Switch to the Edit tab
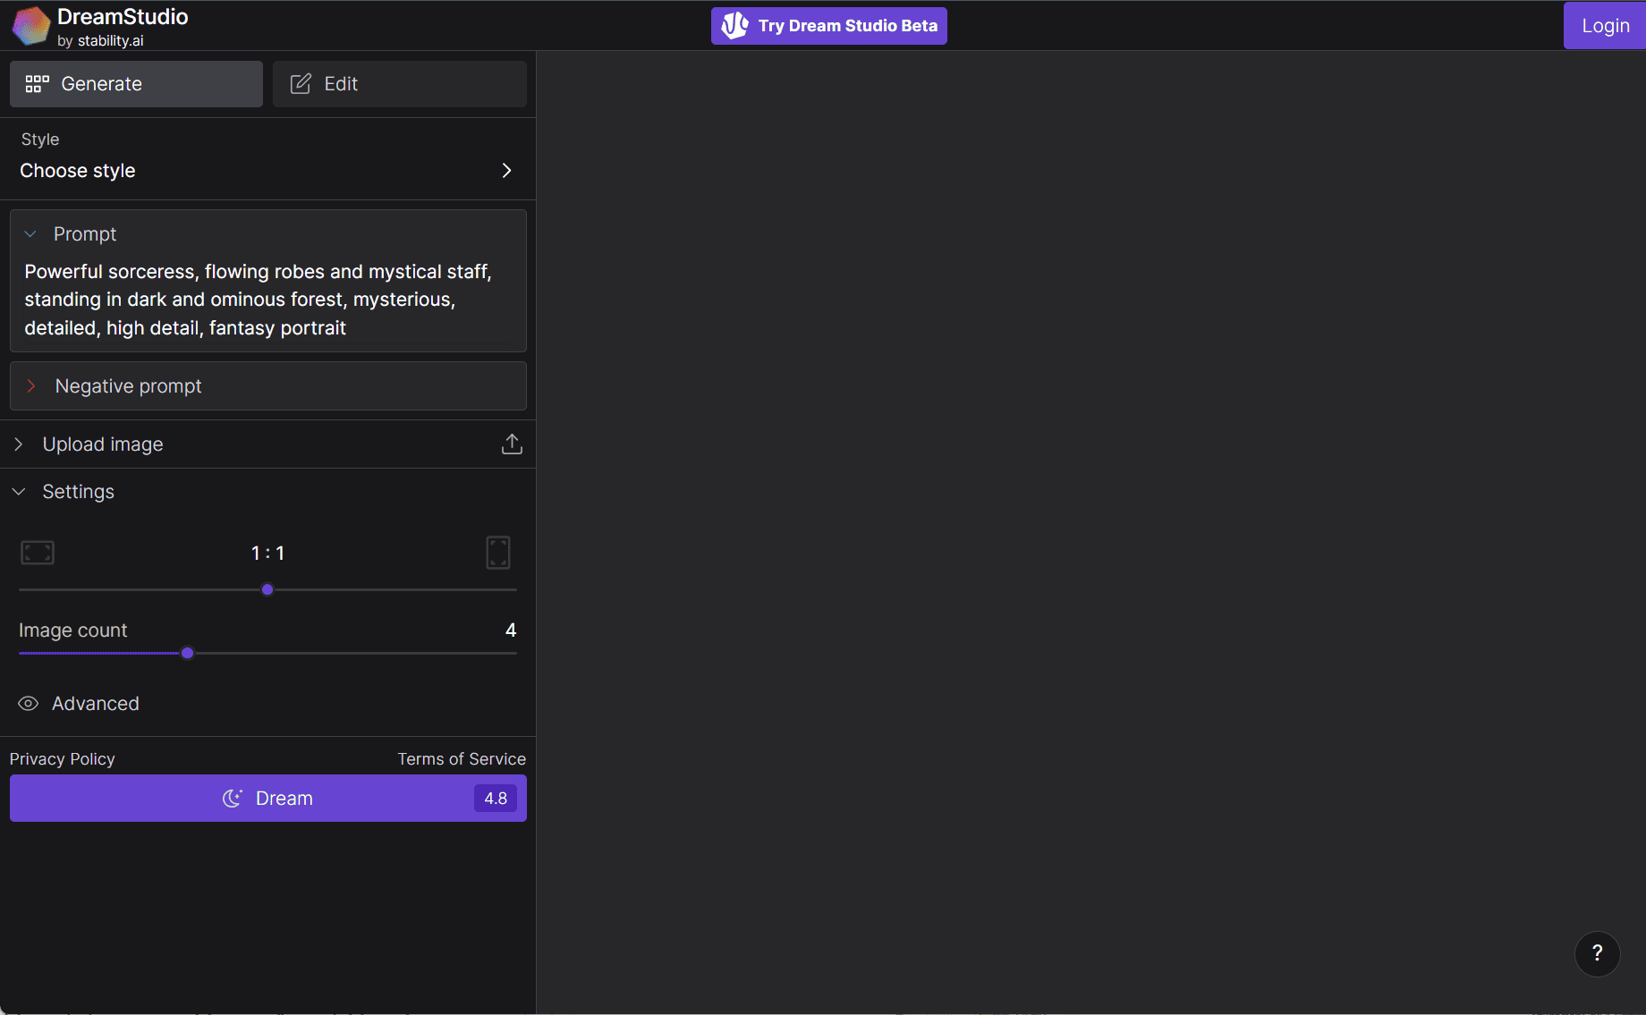1646x1015 pixels. coord(399,84)
